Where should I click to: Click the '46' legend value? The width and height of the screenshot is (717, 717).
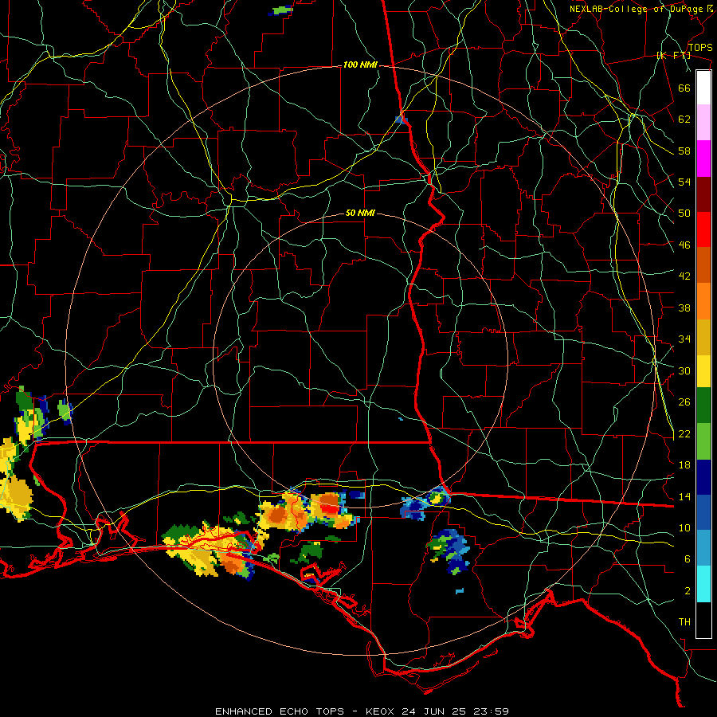pyautogui.click(x=684, y=245)
